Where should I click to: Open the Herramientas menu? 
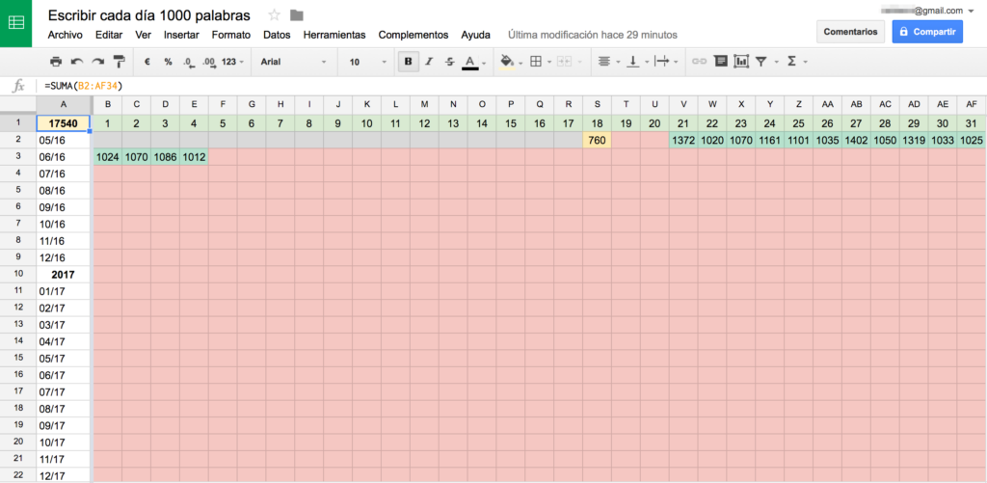(334, 36)
